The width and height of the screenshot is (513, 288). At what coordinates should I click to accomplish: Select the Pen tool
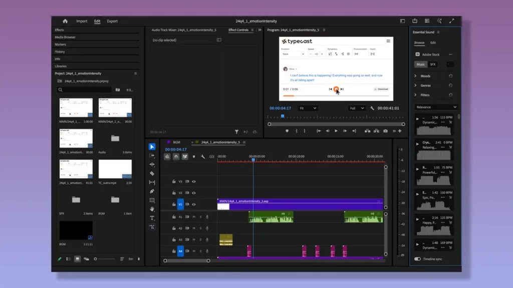(x=152, y=191)
